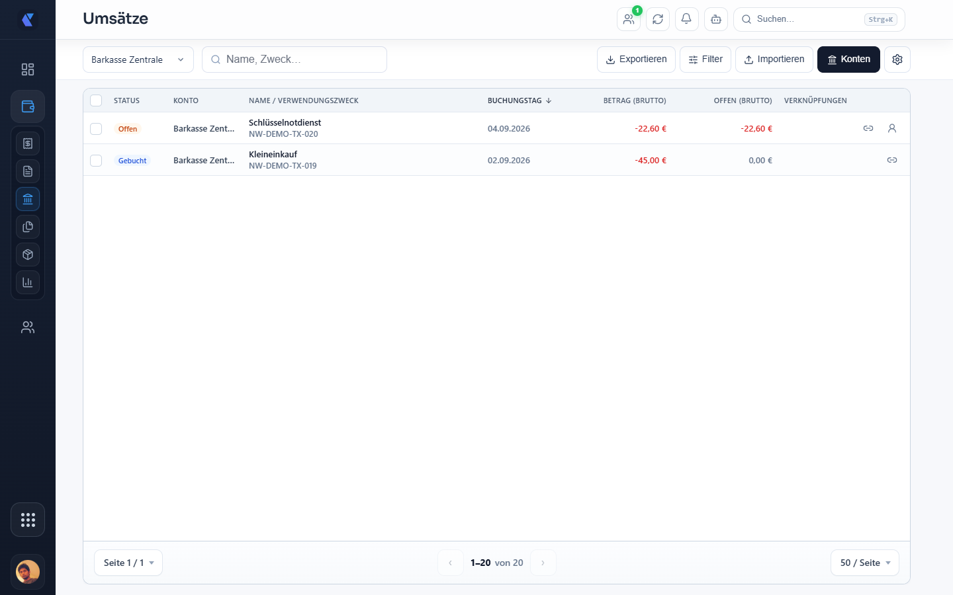The width and height of the screenshot is (953, 595).
Task: Open the invoice receipt icon in sidebar
Action: [x=28, y=143]
